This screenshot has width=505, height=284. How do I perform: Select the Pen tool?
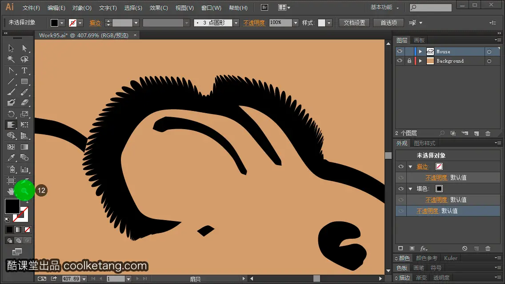click(11, 70)
